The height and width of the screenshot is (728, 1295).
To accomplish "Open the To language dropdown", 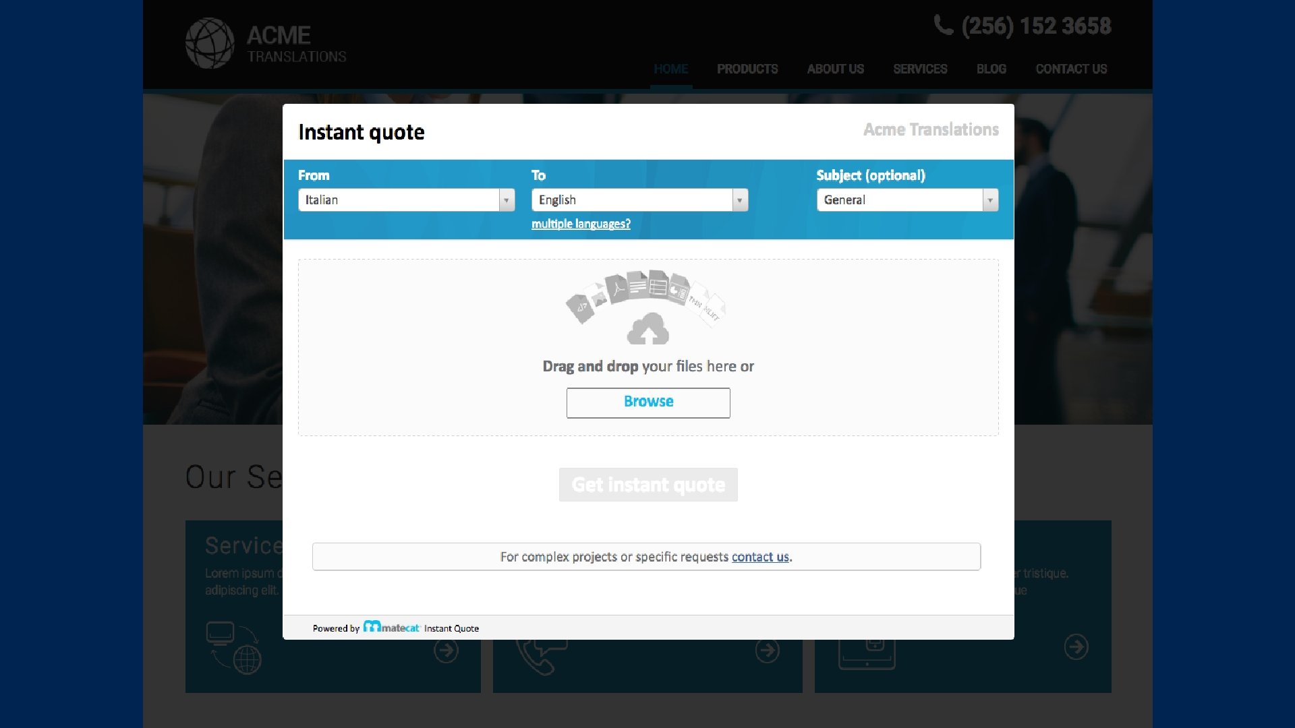I will click(x=639, y=200).
